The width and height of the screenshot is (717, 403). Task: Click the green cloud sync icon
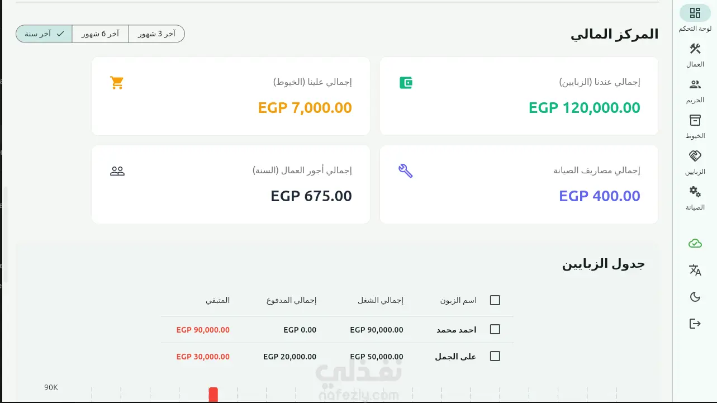(695, 243)
